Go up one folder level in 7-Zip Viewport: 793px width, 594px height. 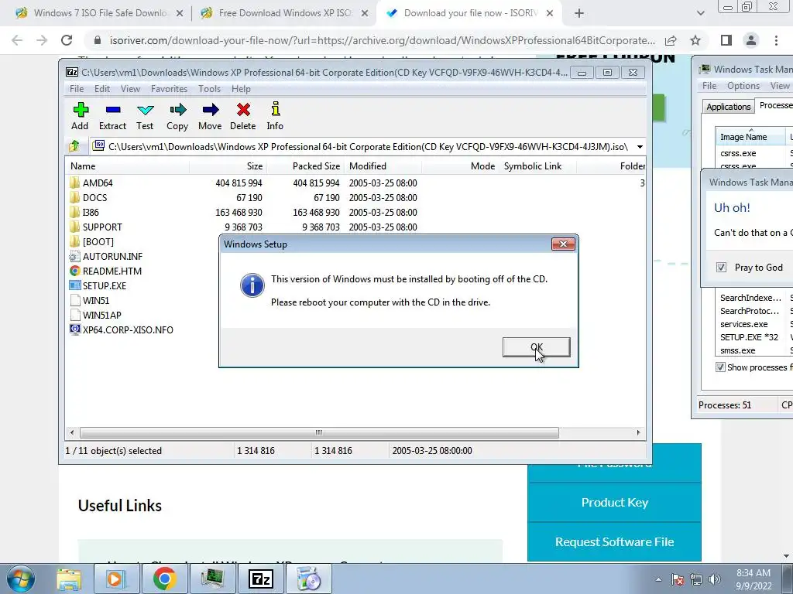[x=74, y=146]
